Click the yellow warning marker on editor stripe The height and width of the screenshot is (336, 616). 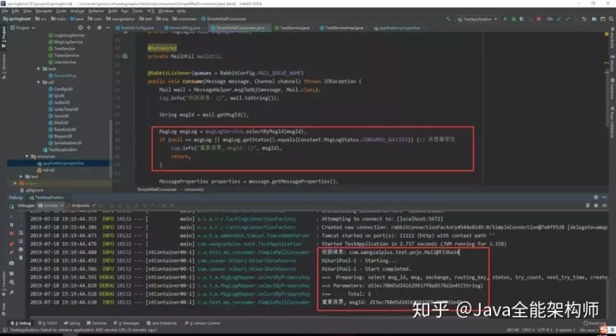tap(607, 33)
